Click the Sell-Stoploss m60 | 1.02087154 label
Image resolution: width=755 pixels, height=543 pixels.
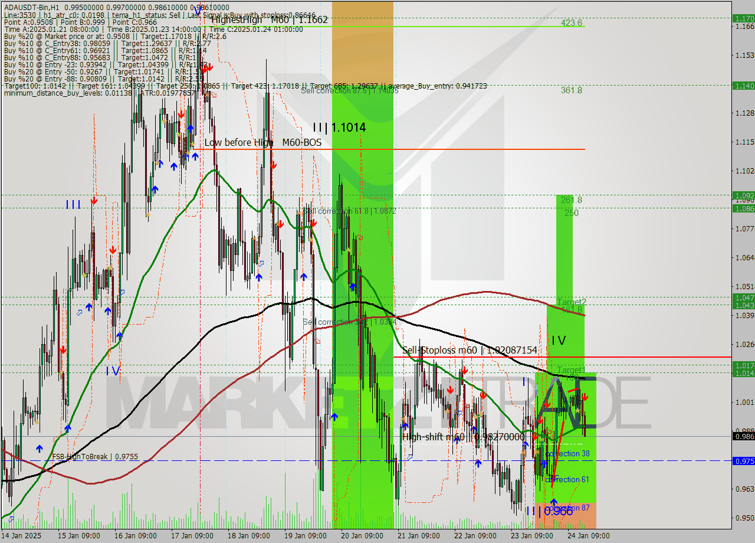tap(470, 350)
